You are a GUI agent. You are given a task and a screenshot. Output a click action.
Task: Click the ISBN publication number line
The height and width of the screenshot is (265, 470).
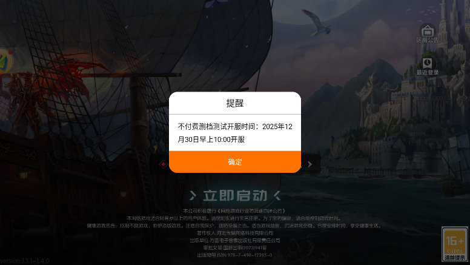pyautogui.click(x=235, y=255)
